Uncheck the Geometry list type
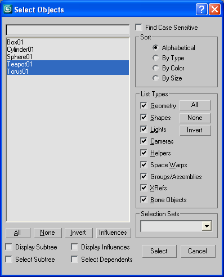Image resolution: width=224 pixels, height=277 pixels. 144,105
